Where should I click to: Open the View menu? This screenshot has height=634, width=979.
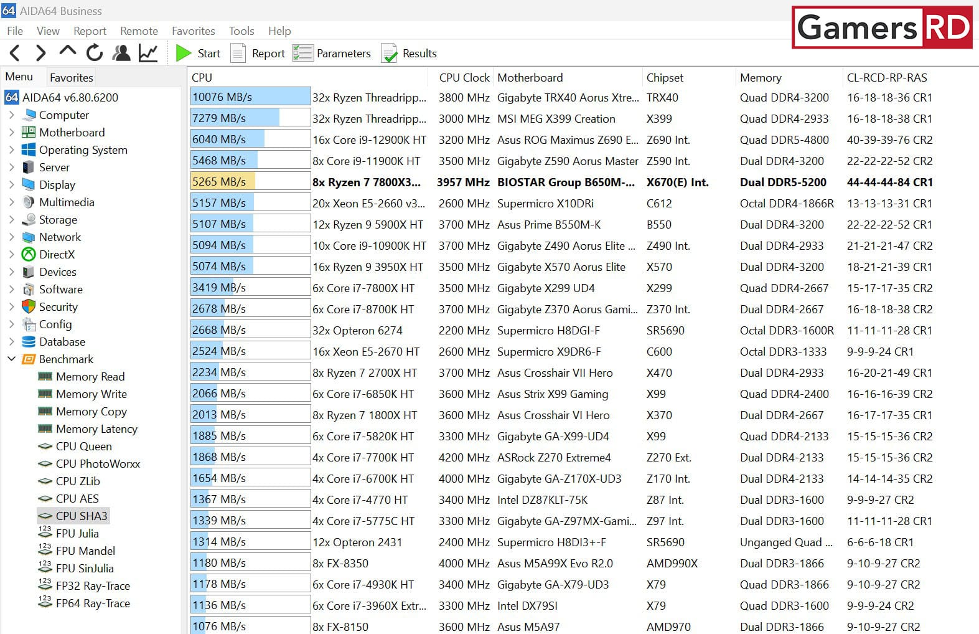(48, 31)
